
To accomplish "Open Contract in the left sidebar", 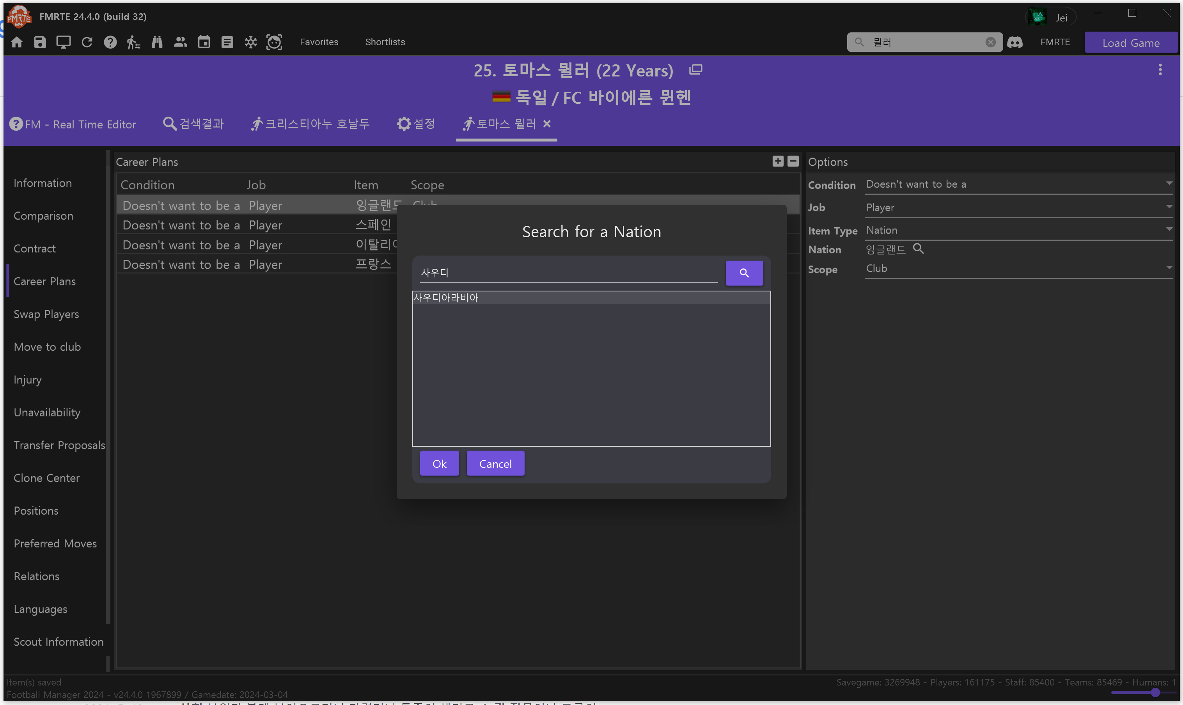I will click(35, 249).
